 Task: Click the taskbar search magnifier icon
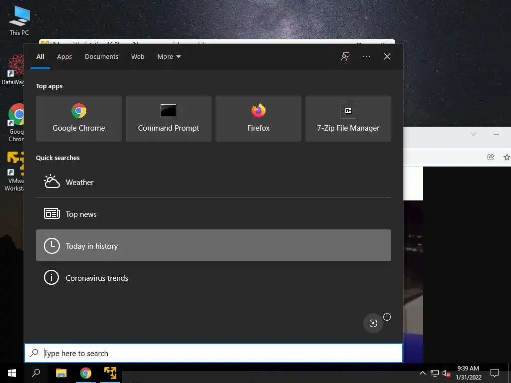pos(36,373)
